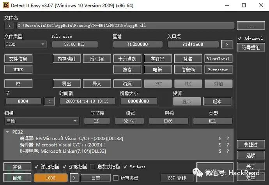Screen dimensions: 269x185
Task: Open 内存映射 memory map
Action: coord(66,59)
